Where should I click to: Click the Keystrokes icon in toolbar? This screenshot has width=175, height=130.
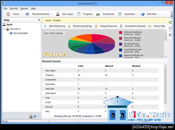[120, 14]
